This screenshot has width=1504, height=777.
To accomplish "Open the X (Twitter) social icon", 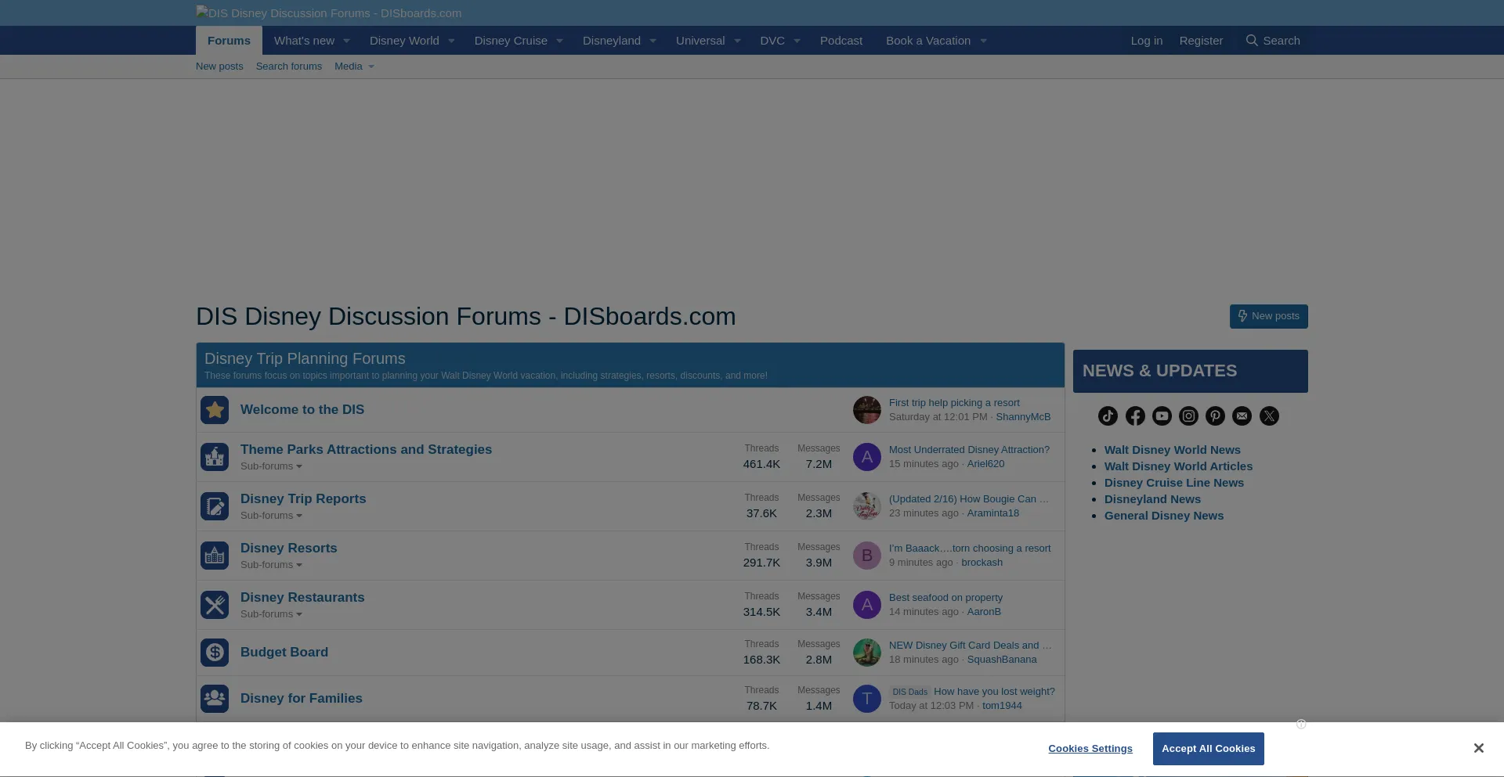I will click(1269, 416).
